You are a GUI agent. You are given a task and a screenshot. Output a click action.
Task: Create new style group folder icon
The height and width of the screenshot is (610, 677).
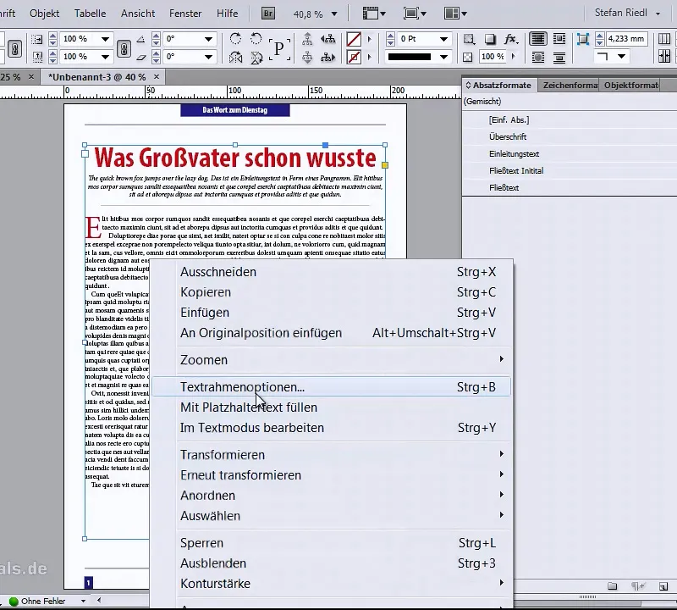[612, 586]
